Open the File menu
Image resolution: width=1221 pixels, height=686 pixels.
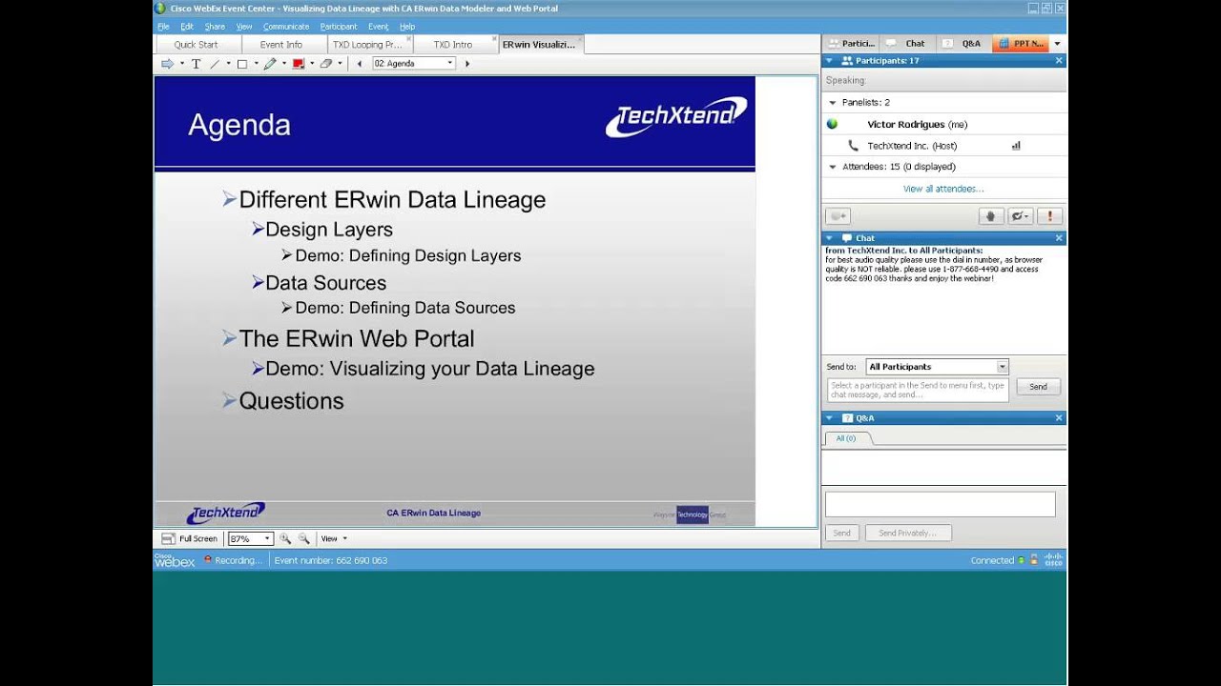coord(163,27)
